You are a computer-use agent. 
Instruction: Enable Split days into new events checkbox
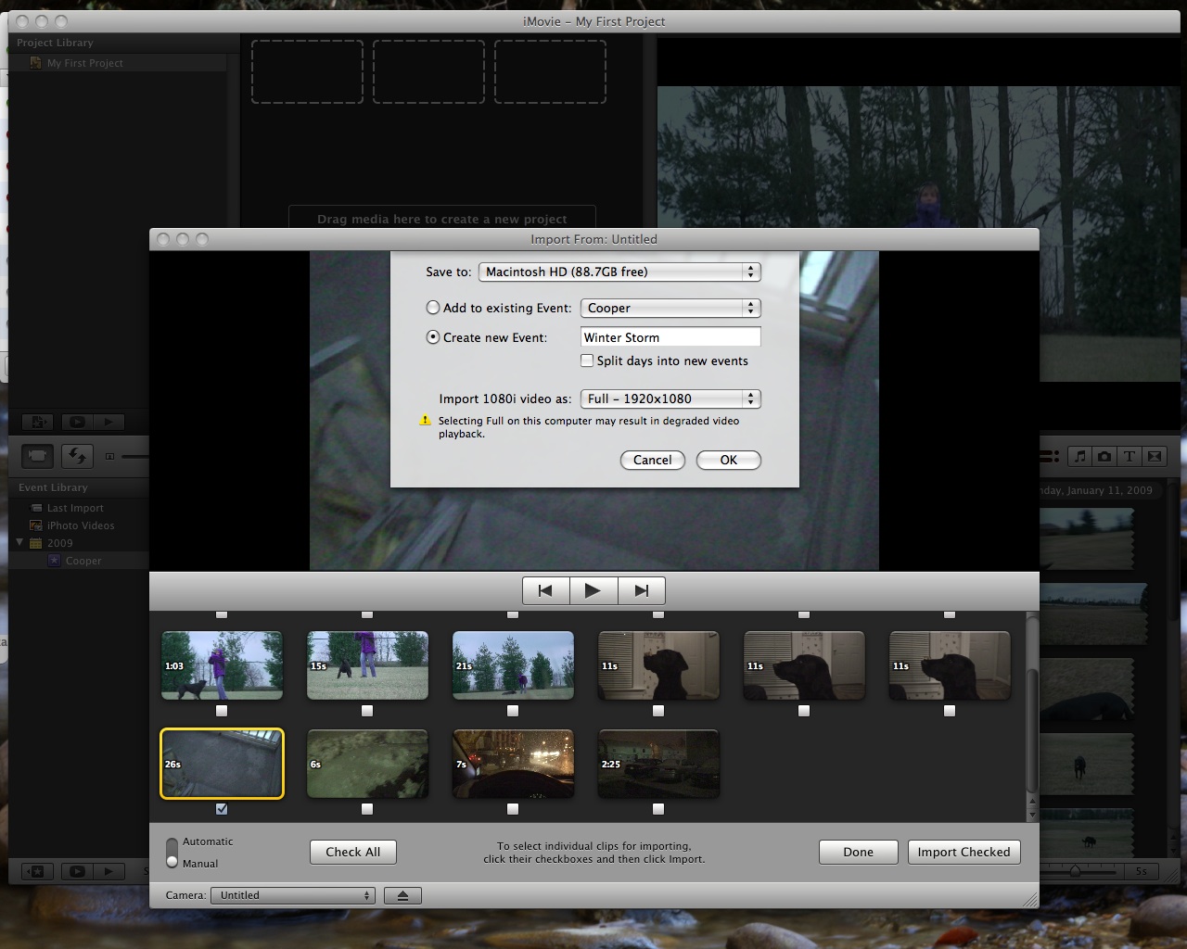tap(587, 361)
